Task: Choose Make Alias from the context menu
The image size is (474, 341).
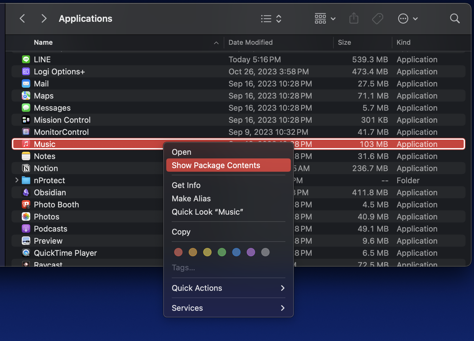Action: coord(229,199)
